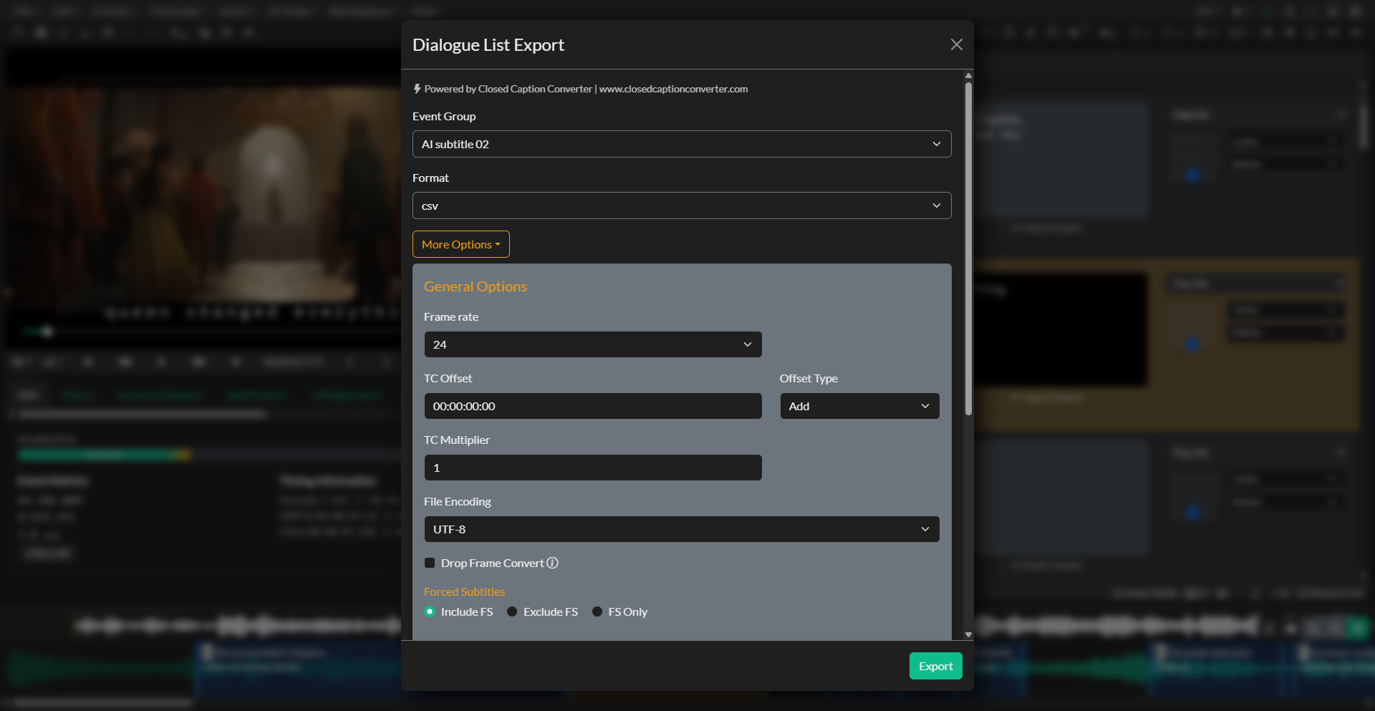Click the lightning bolt icon beside Powered by text
Screen dimensions: 1375x711
pos(418,89)
